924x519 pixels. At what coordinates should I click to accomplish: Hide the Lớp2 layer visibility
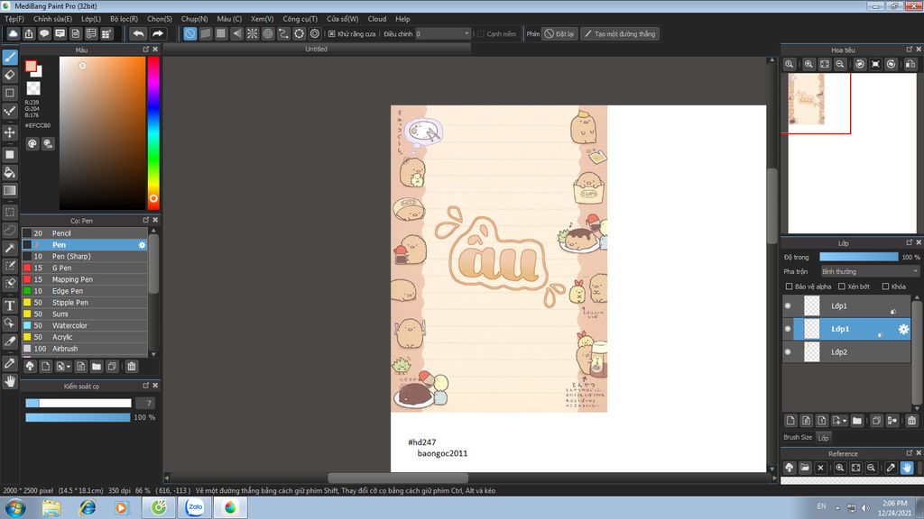[788, 352]
